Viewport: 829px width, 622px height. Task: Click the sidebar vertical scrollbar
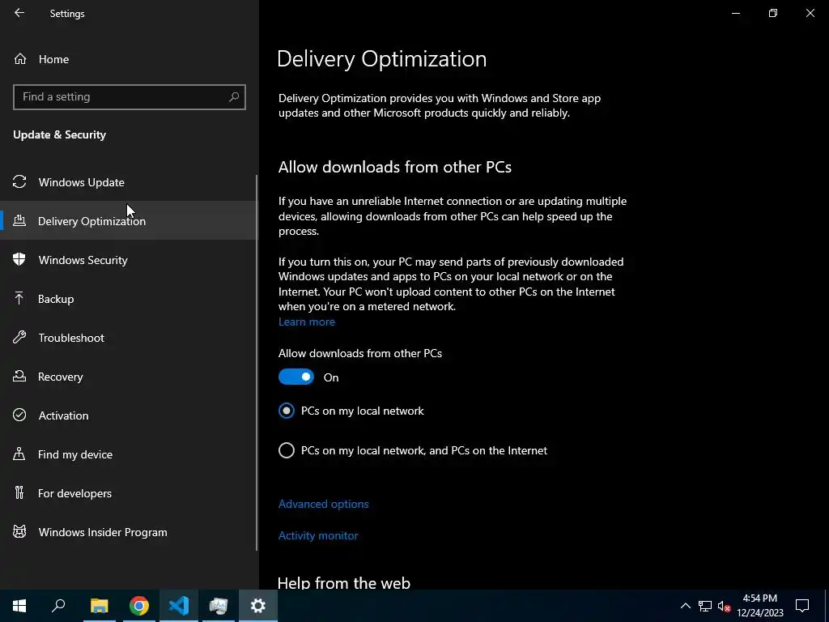pyautogui.click(x=257, y=363)
